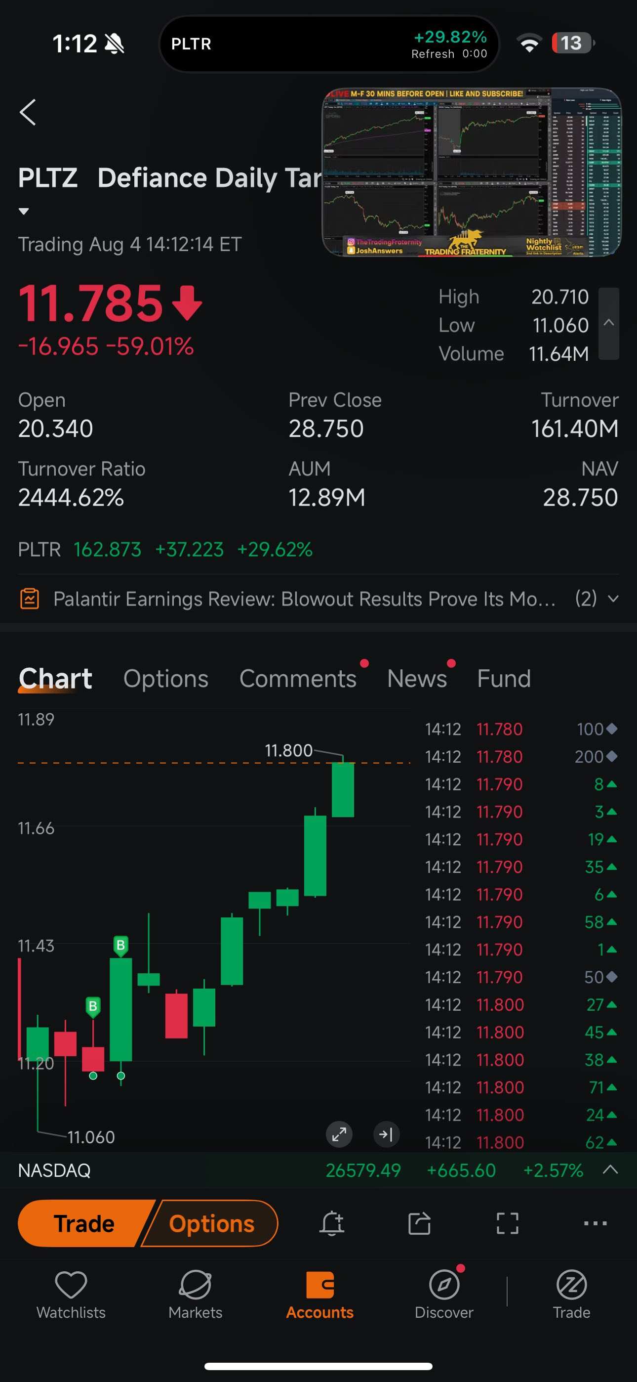Switch to the Options tab

(166, 679)
